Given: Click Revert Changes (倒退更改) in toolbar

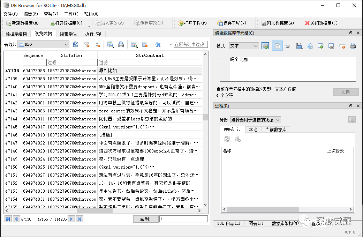Looking at the screenshot, I should 149,23.
